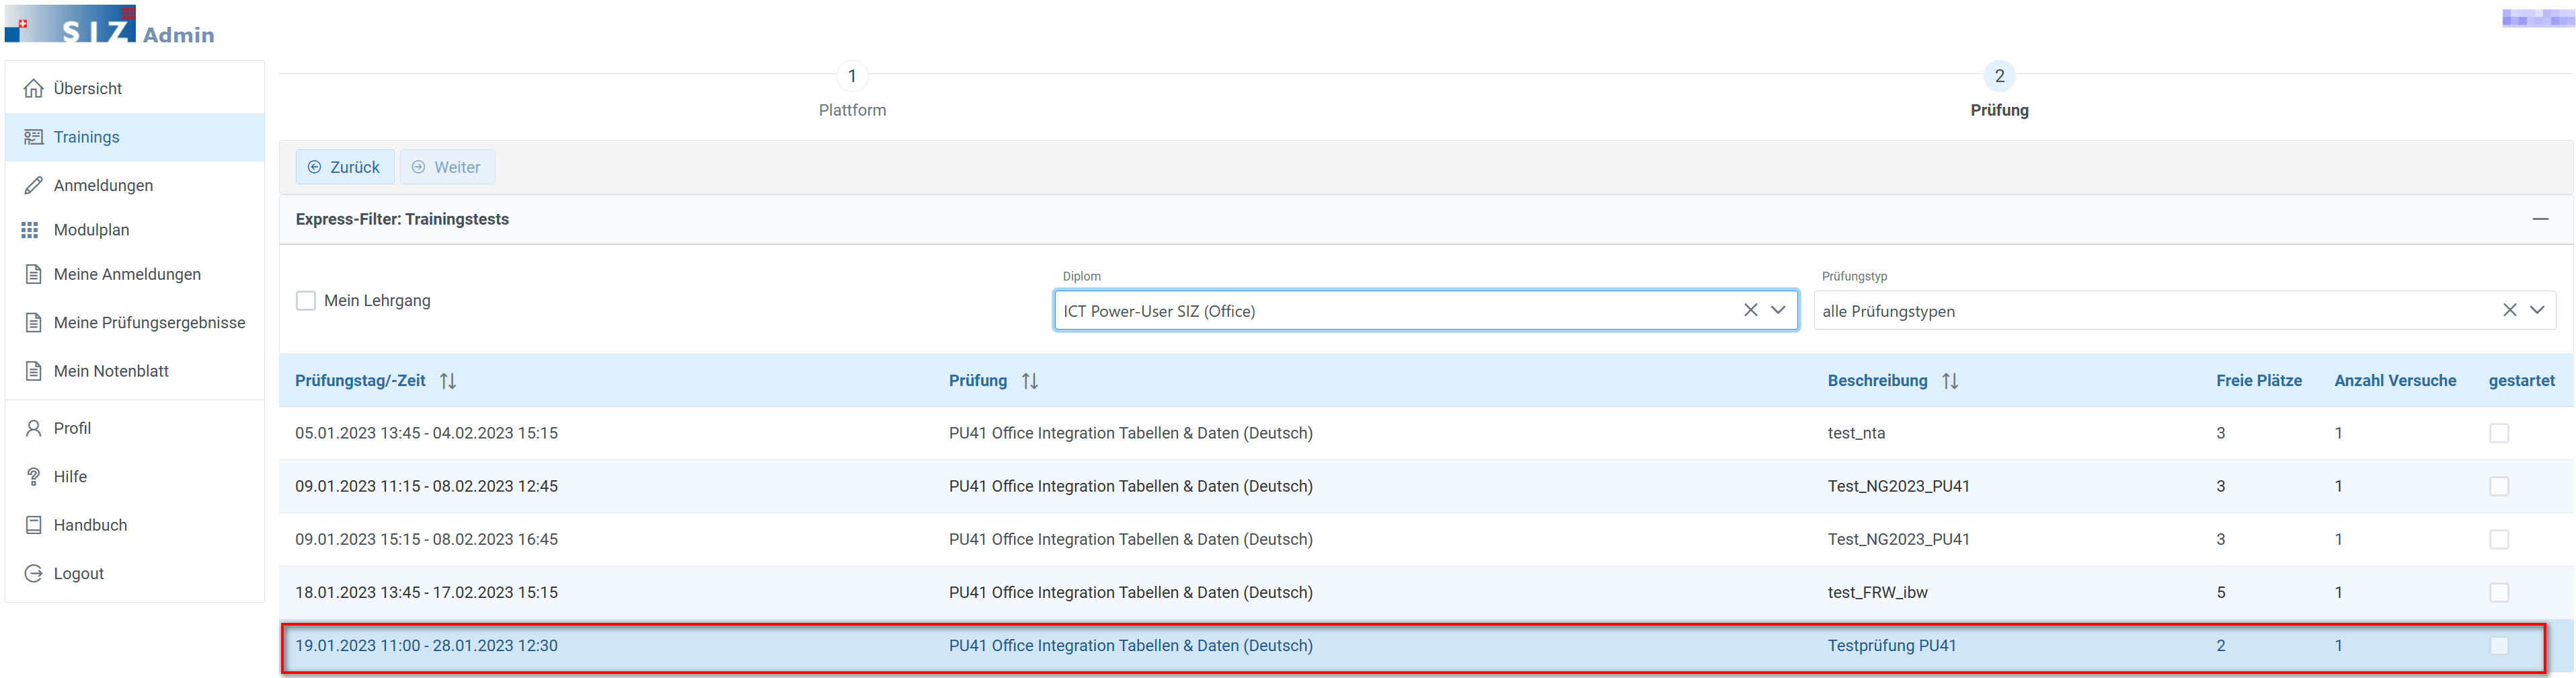Tick gestartet checkbox for test_nta row

(x=2499, y=433)
